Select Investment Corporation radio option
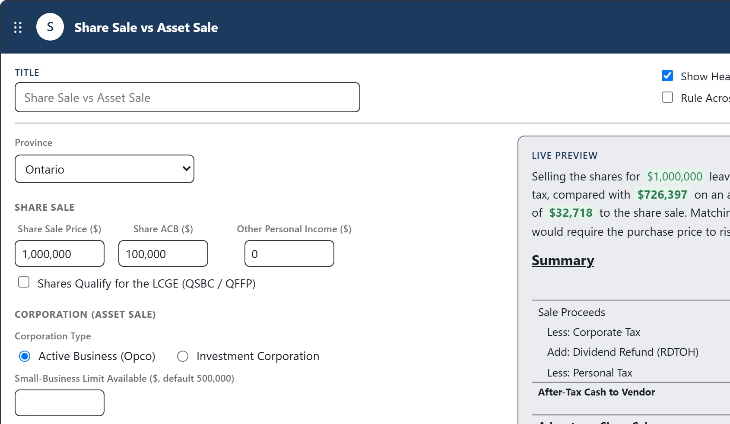 coord(183,356)
